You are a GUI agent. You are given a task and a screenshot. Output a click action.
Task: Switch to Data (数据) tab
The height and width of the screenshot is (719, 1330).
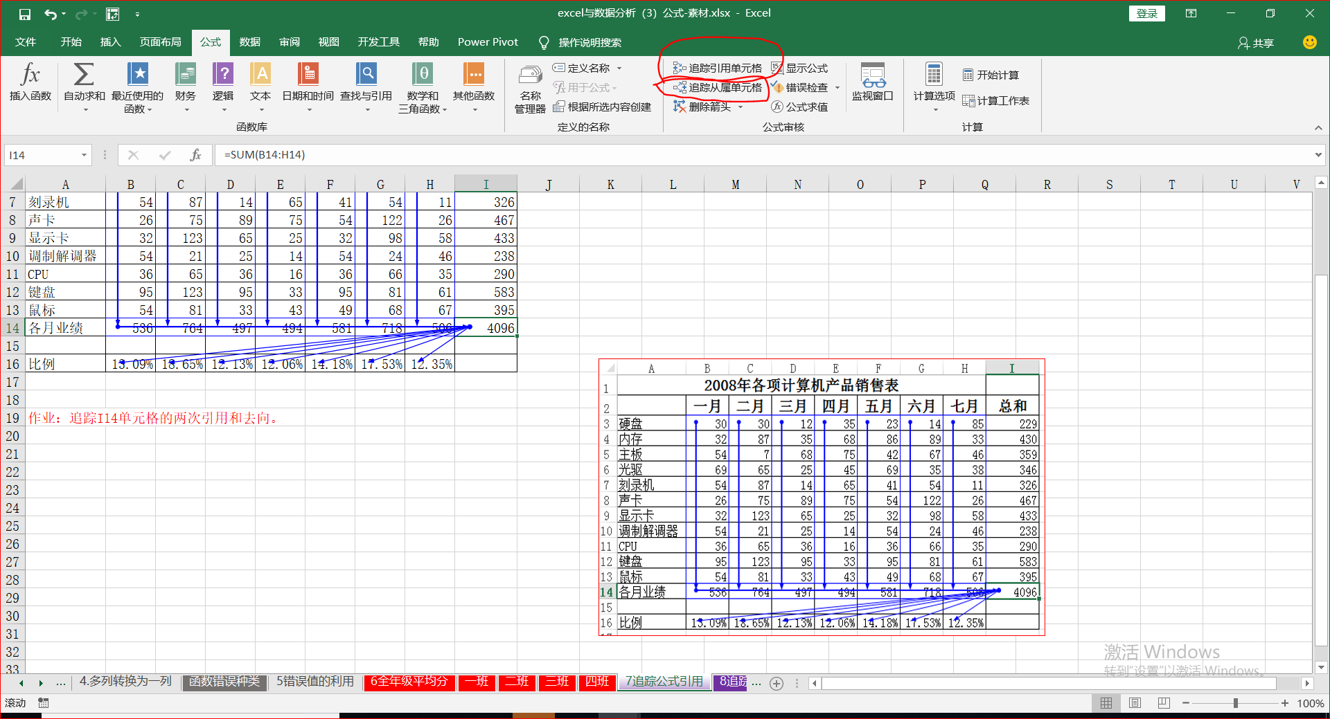tap(249, 42)
